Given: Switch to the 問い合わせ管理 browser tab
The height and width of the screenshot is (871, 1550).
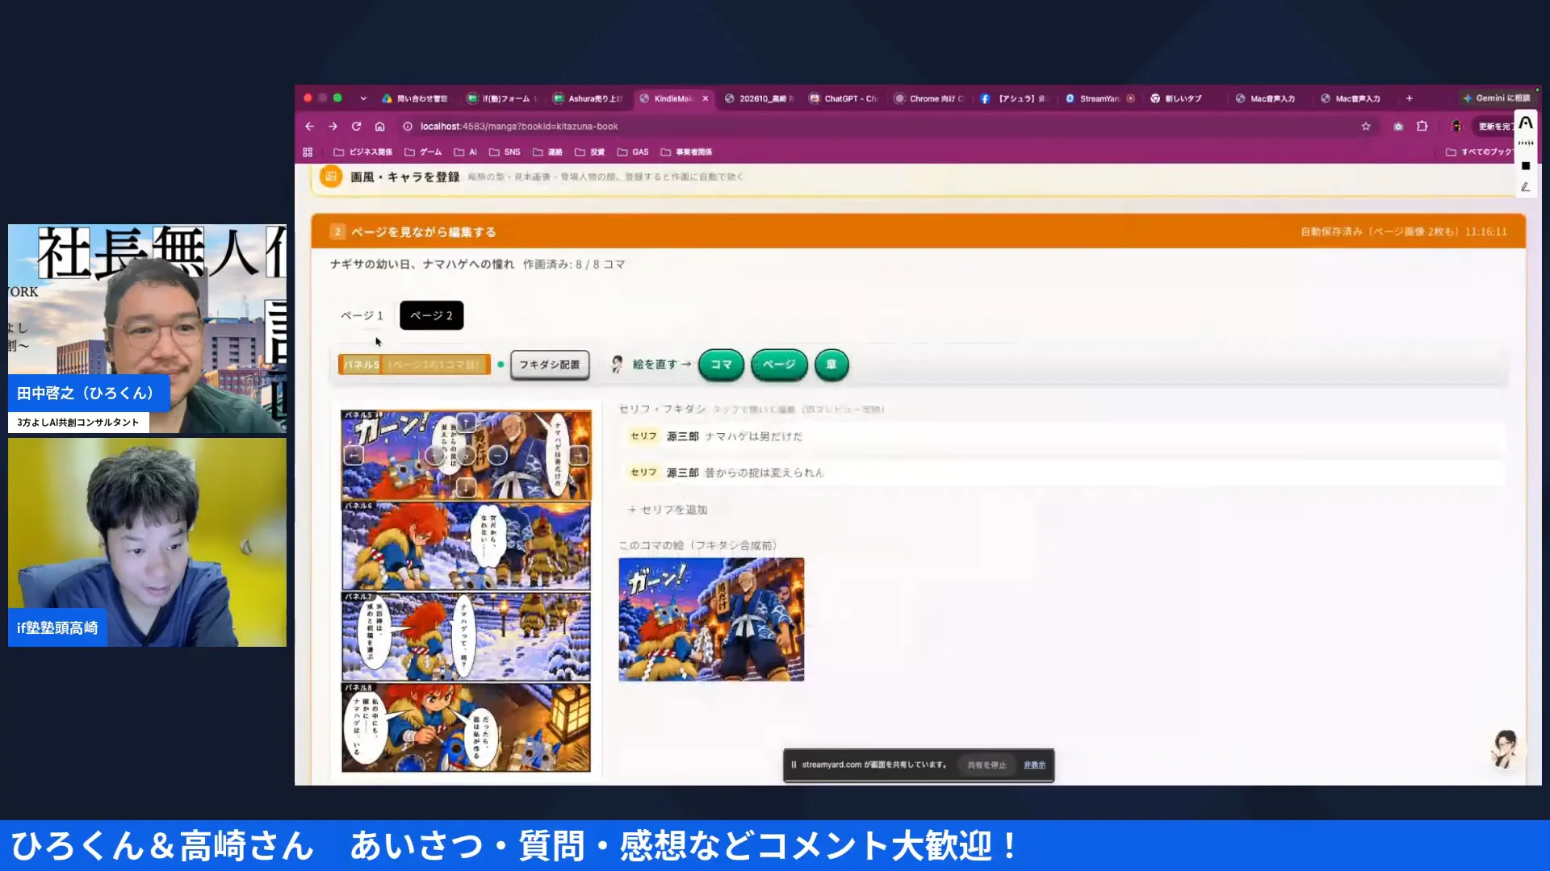Looking at the screenshot, I should click(415, 98).
